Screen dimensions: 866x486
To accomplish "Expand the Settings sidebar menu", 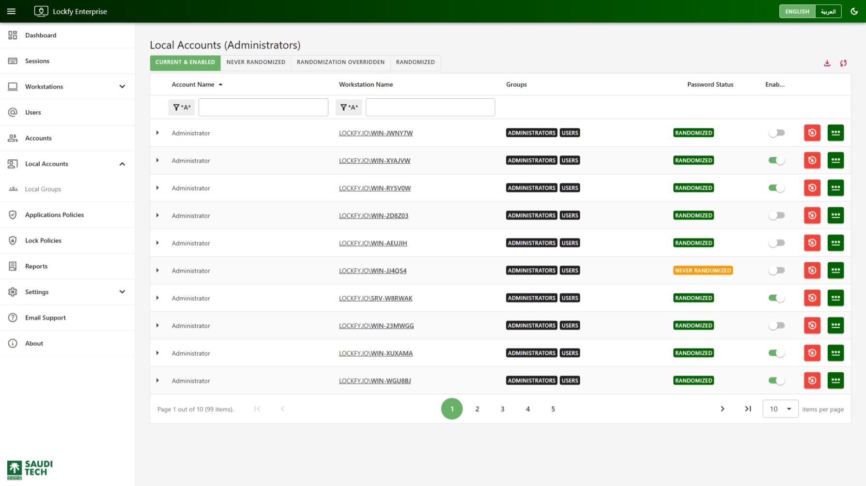I will coord(67,292).
